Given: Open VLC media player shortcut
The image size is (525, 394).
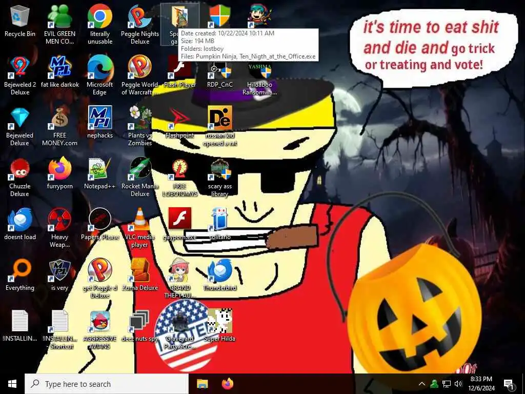Looking at the screenshot, I should tap(140, 228).
